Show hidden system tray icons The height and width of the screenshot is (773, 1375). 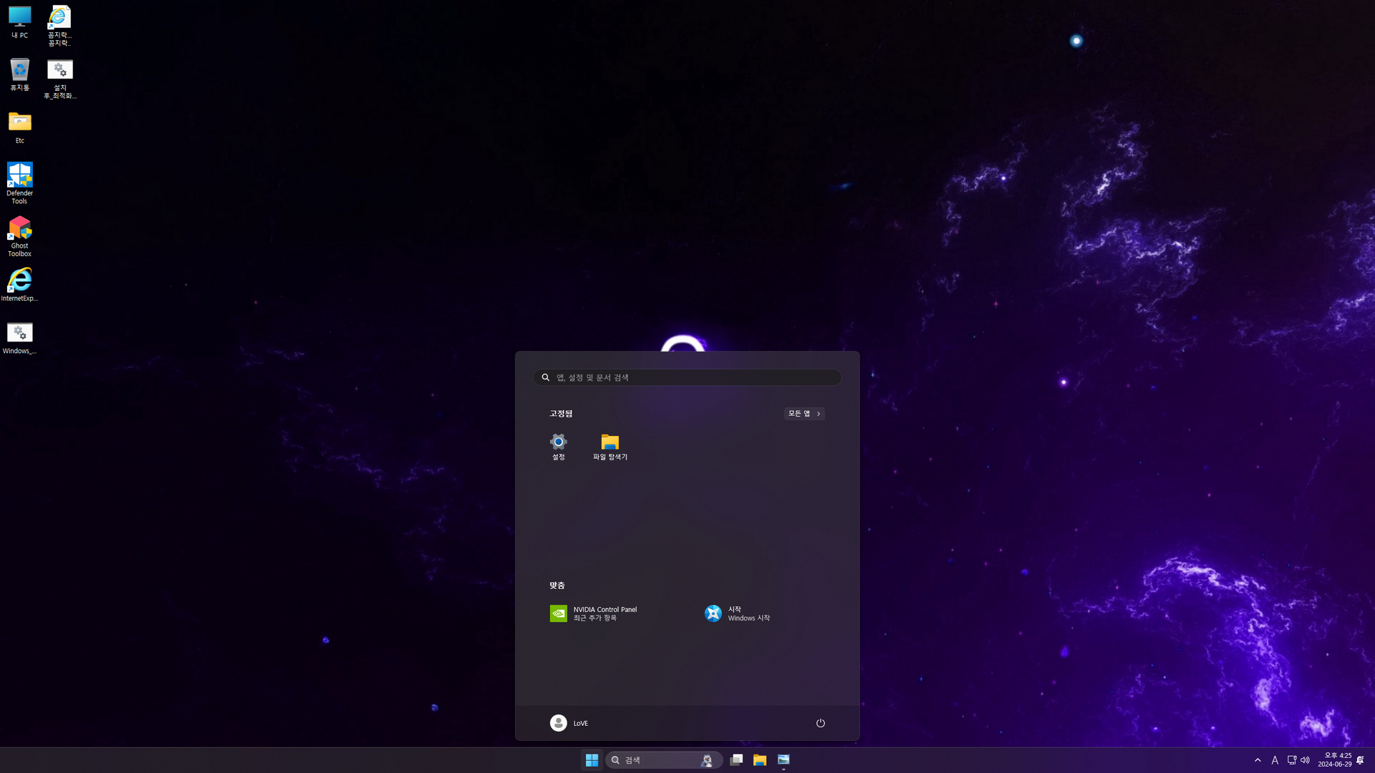(x=1258, y=760)
